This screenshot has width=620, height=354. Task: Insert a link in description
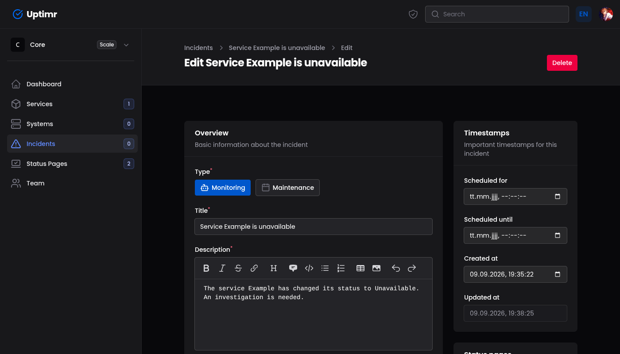pyautogui.click(x=254, y=268)
